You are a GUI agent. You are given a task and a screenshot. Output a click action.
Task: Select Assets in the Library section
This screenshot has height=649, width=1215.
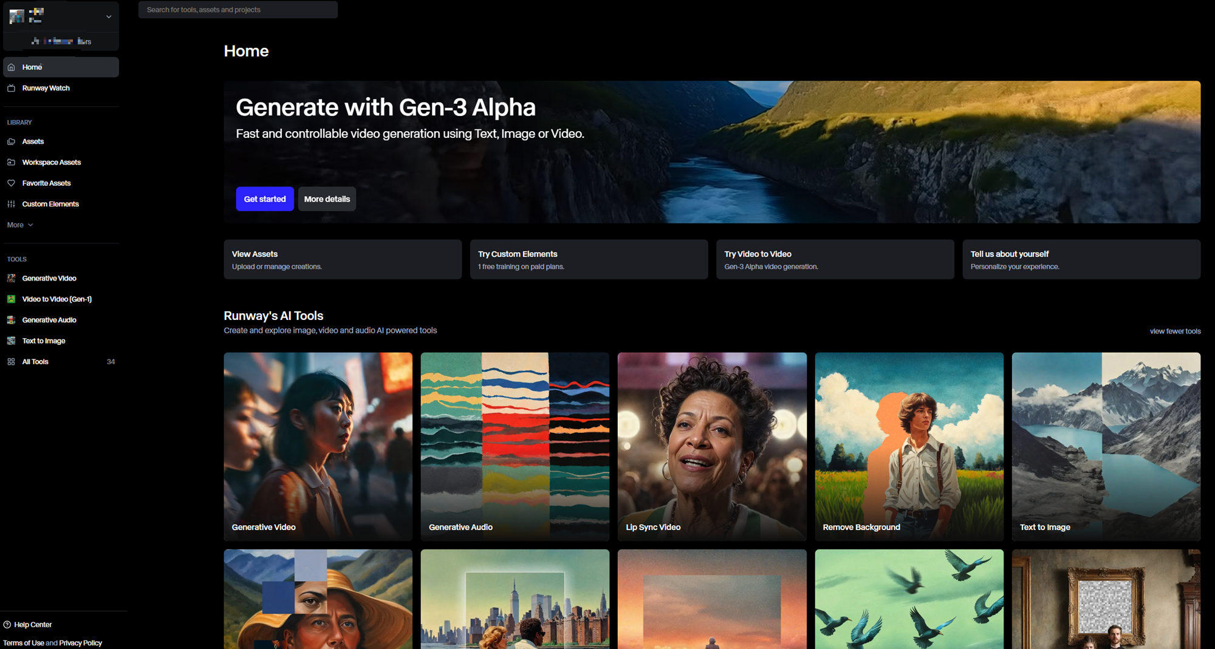coord(61,141)
